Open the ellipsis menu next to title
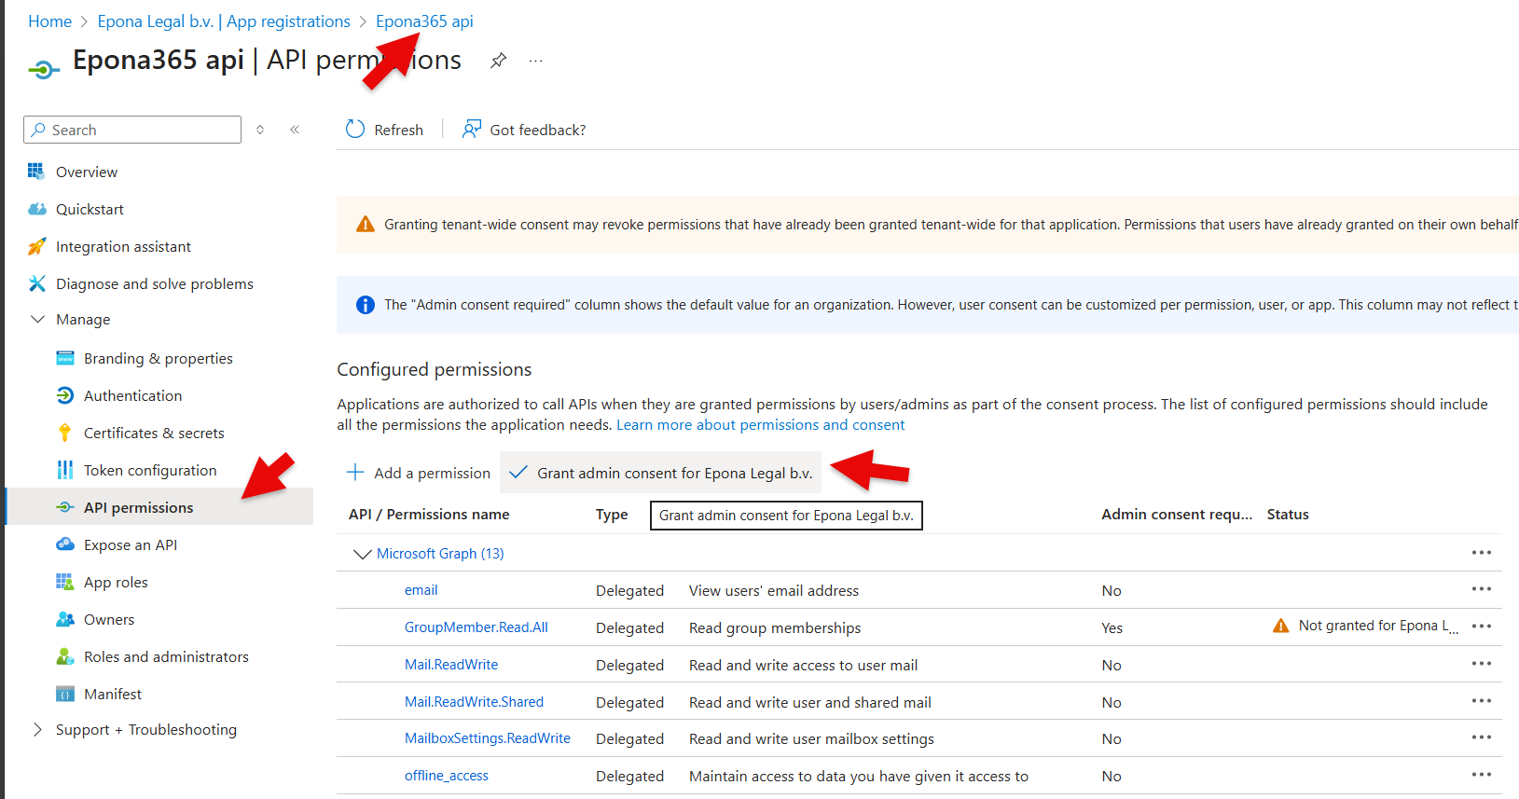 (535, 61)
